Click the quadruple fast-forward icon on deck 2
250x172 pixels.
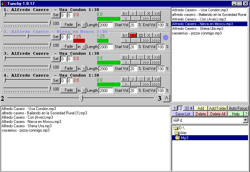pos(156,40)
